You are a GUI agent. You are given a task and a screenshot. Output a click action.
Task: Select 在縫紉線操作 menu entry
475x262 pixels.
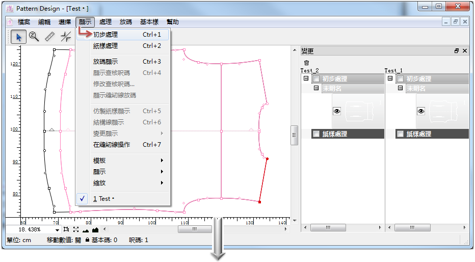(112, 145)
